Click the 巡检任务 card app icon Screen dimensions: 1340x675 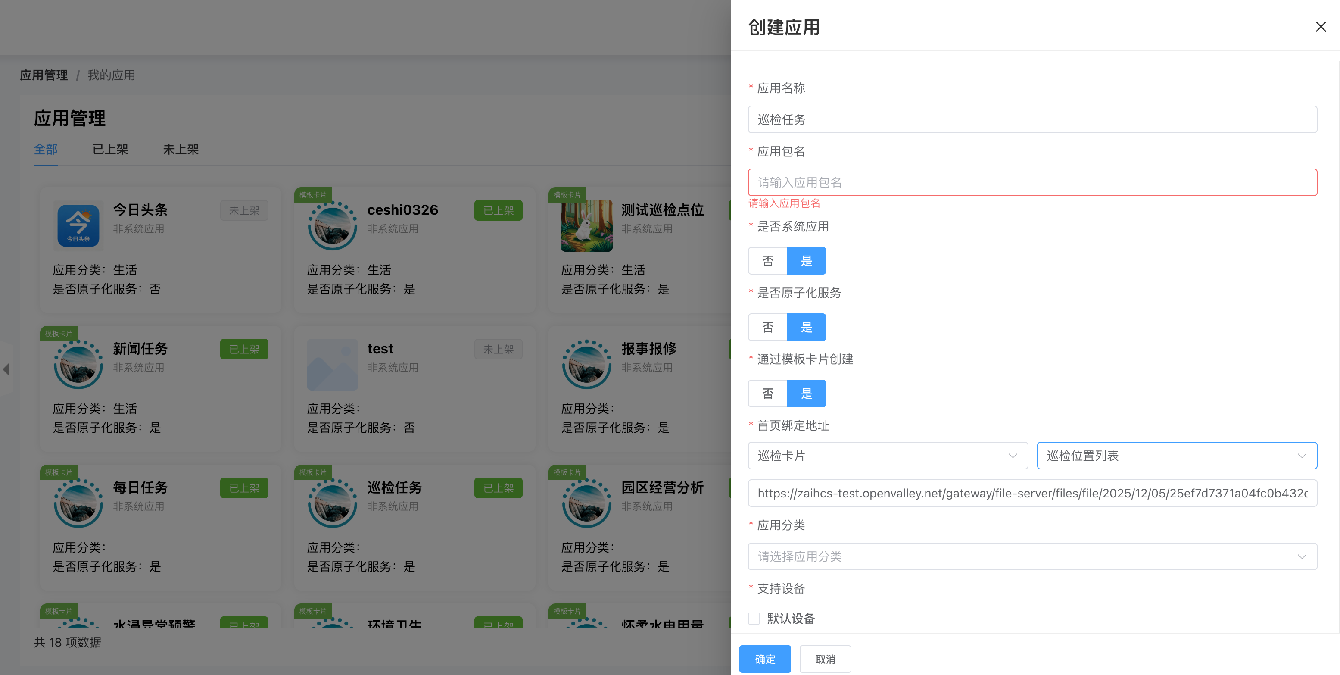(332, 503)
